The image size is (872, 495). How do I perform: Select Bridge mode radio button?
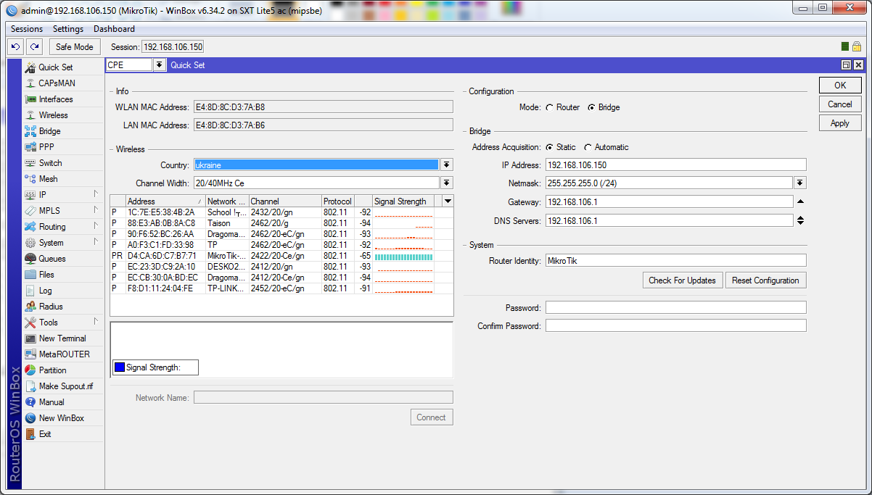click(x=592, y=107)
